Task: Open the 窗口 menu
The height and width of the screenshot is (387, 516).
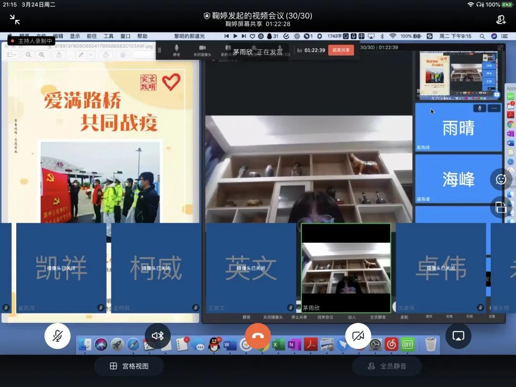Action: (125, 36)
